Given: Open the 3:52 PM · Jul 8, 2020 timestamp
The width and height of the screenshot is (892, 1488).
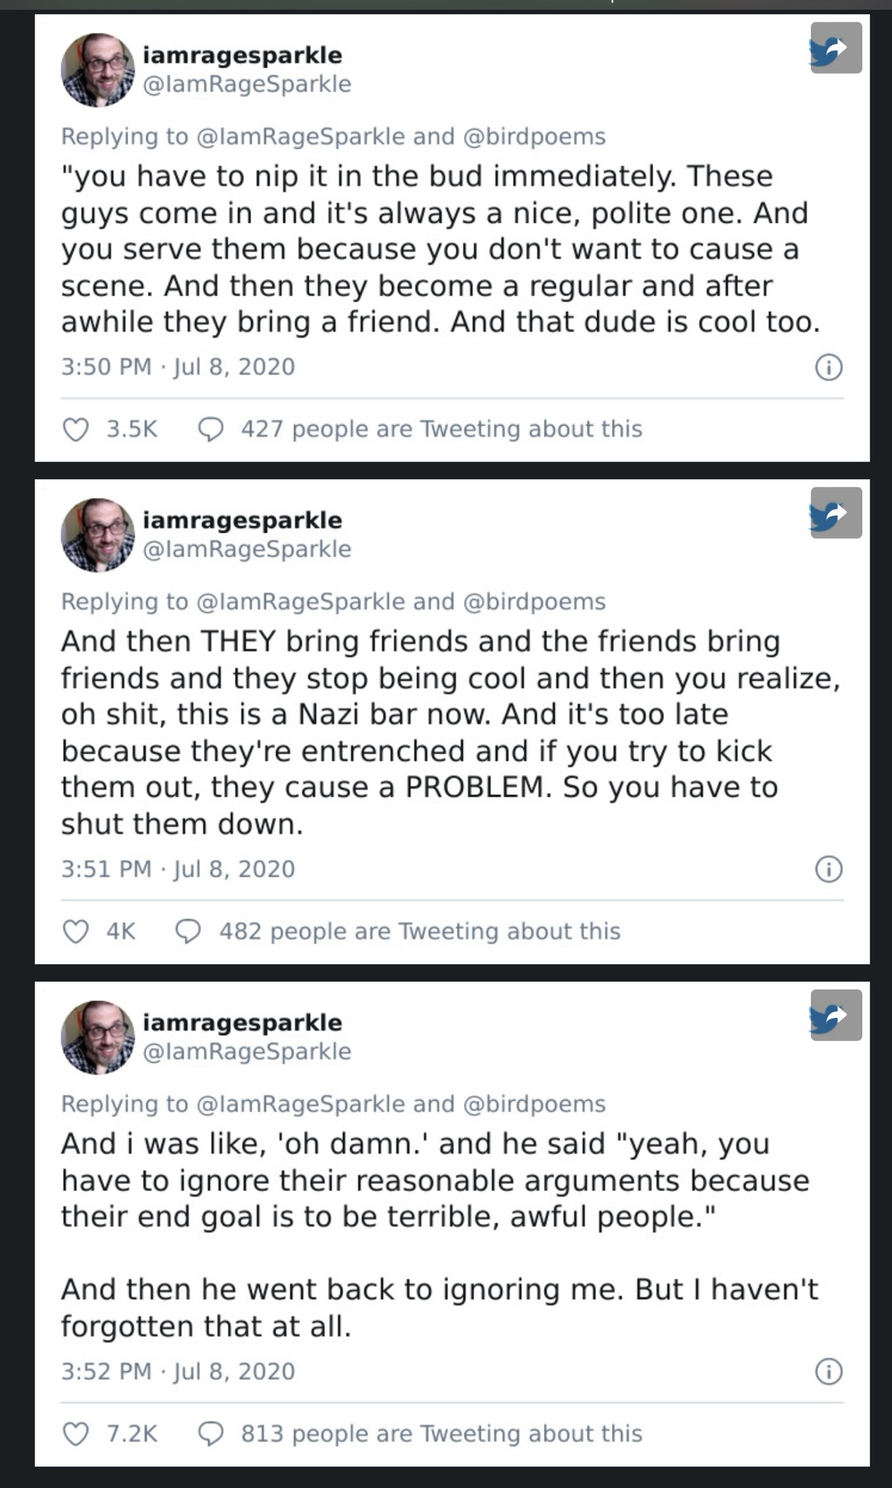Looking at the screenshot, I should click(178, 1371).
